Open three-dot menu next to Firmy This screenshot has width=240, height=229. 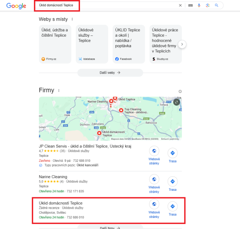[59, 90]
